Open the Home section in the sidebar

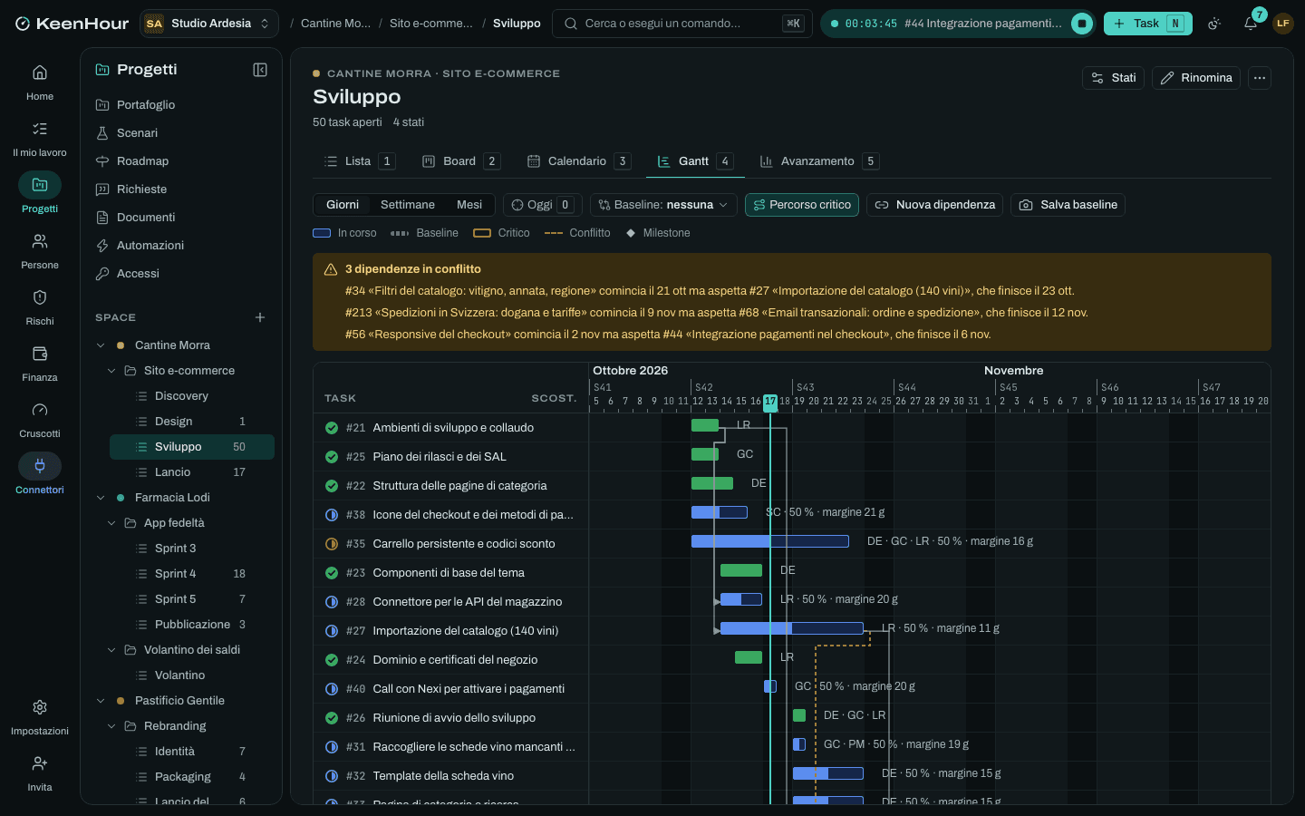coord(40,82)
